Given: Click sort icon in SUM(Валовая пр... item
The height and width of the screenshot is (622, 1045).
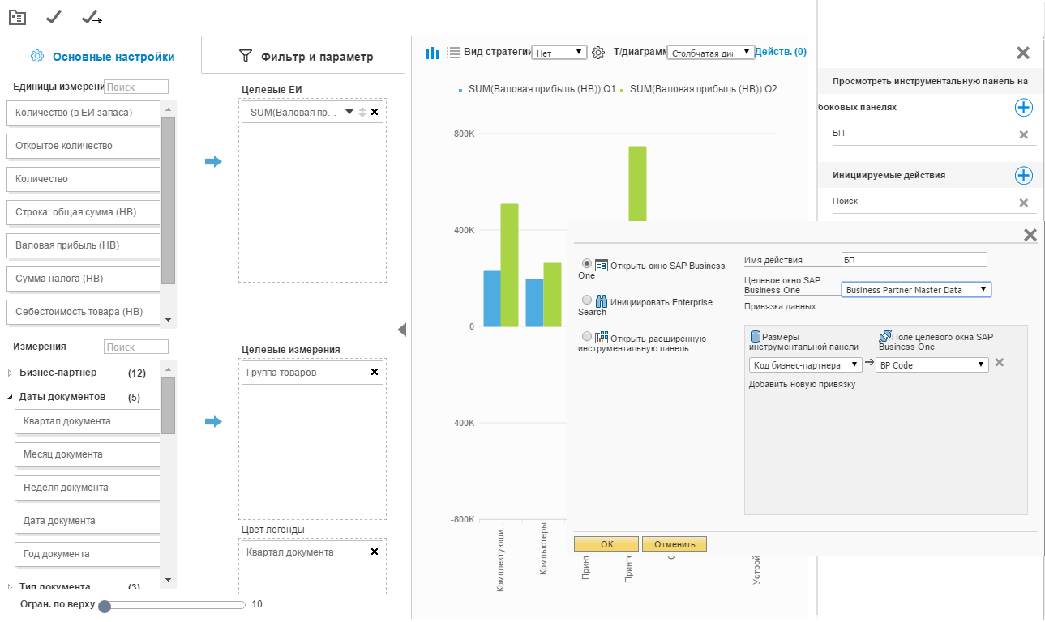Looking at the screenshot, I should coord(362,112).
